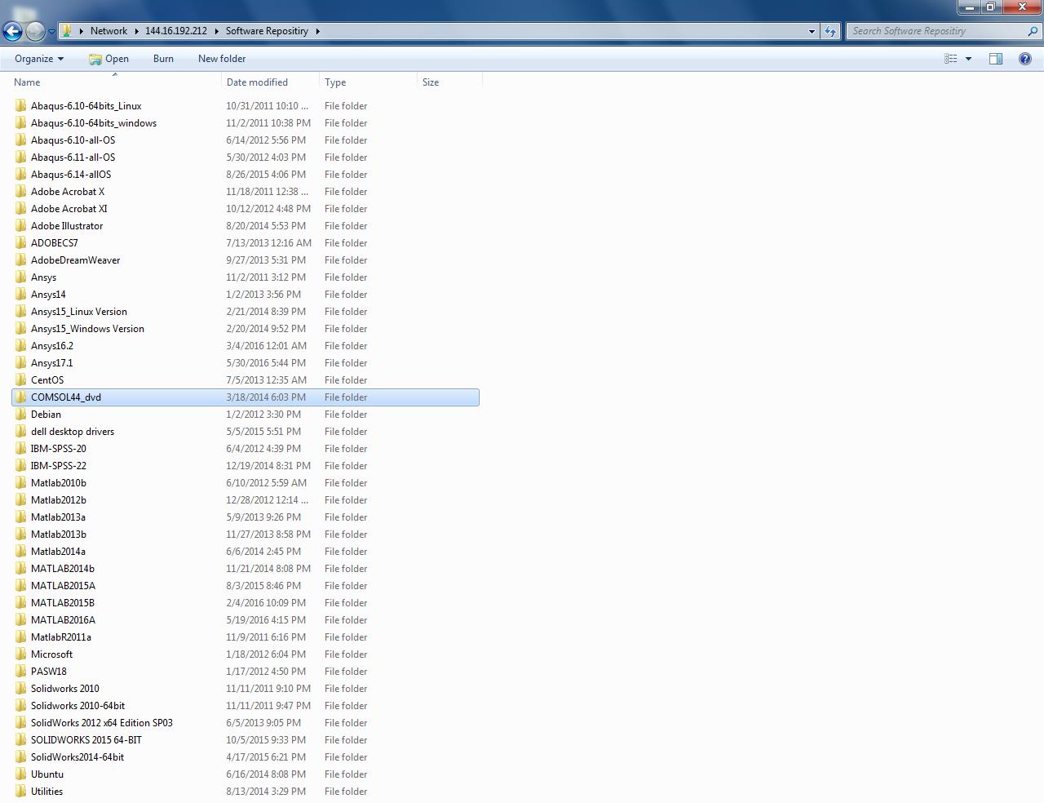Click the change view icon
This screenshot has height=803, width=1044.
pos(950,59)
